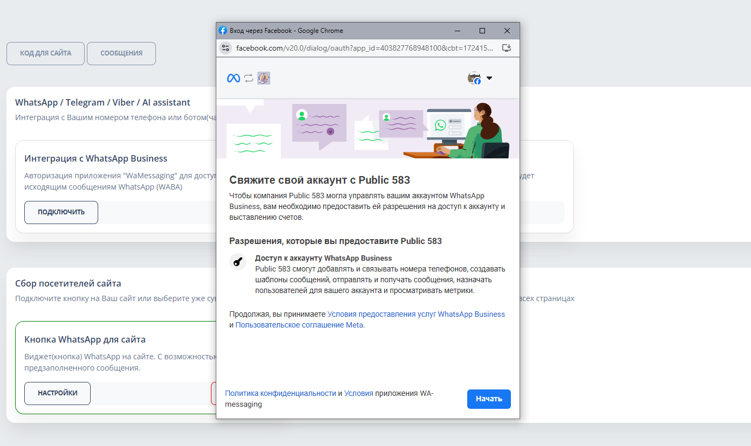Expand the account switcher dropdown arrow

click(x=489, y=78)
